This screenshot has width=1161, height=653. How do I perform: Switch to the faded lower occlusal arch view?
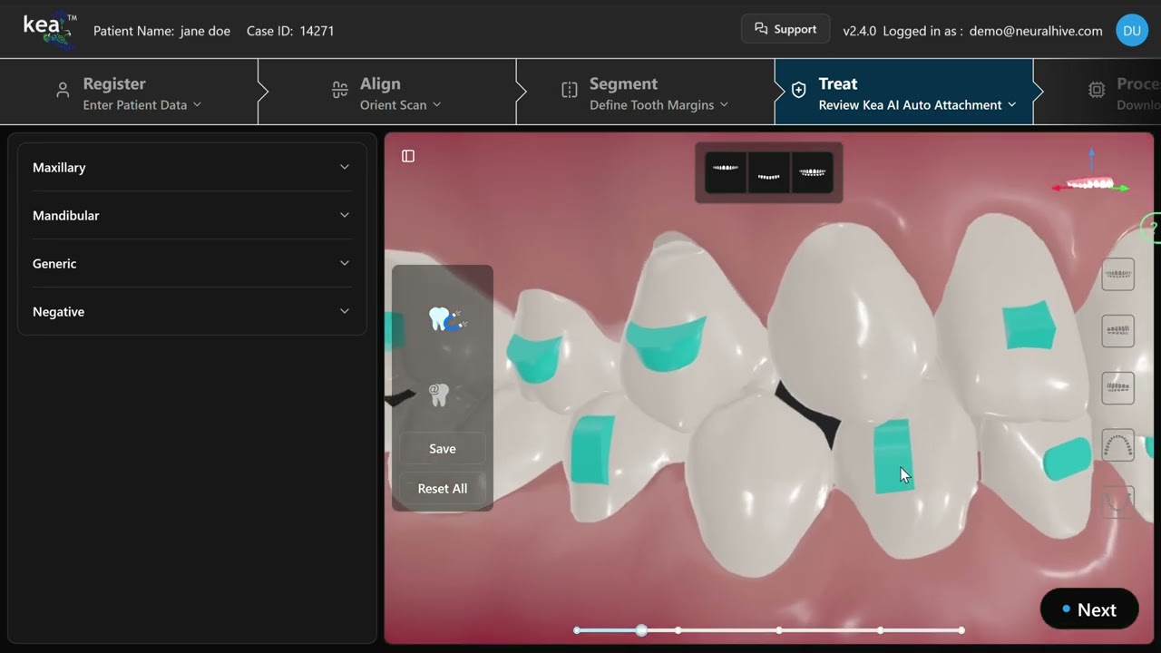[1117, 502]
